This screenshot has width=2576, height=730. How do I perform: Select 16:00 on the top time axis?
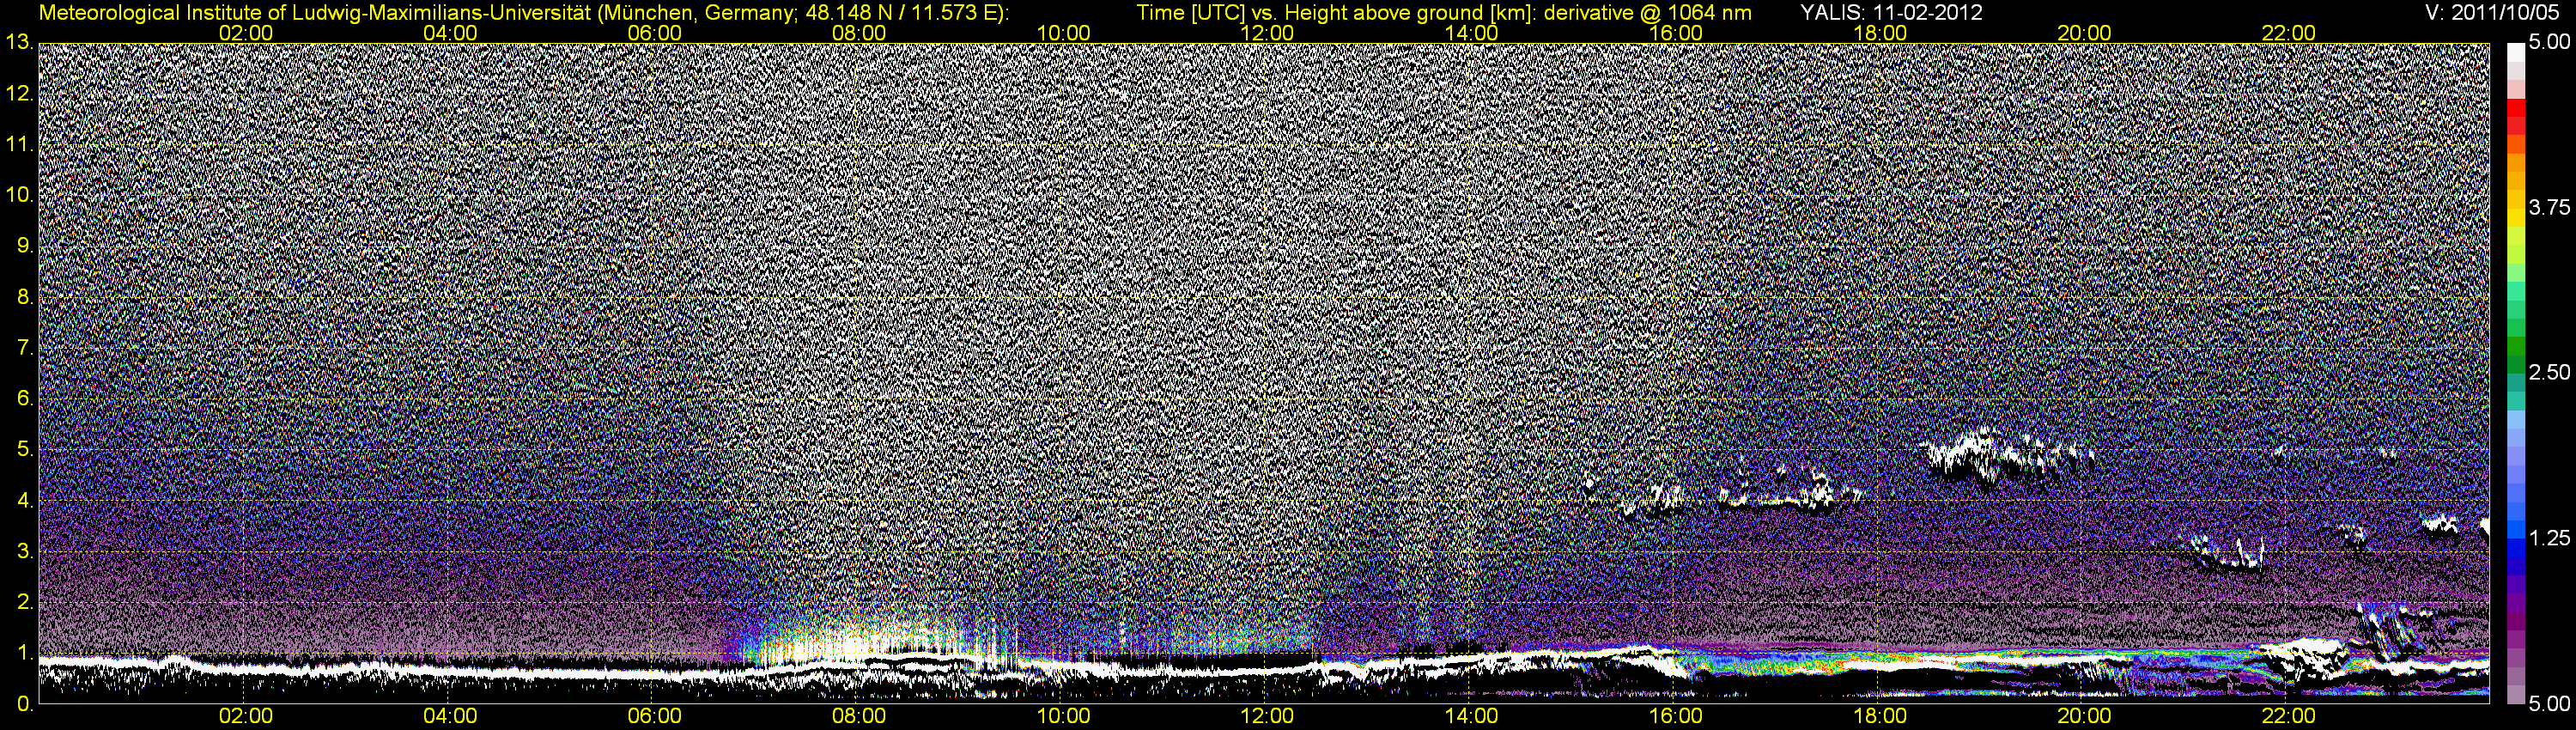point(1676,33)
